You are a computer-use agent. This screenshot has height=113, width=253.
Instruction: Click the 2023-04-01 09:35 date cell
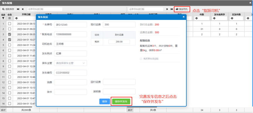pos(26,34)
